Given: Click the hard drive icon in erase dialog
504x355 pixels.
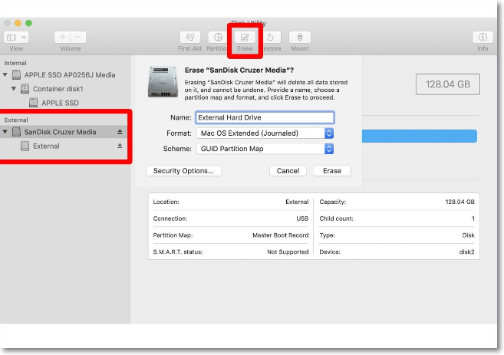Looking at the screenshot, I should pos(163,81).
